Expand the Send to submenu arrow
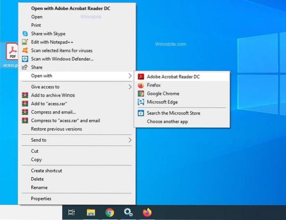286x220 pixels. pos(129,140)
